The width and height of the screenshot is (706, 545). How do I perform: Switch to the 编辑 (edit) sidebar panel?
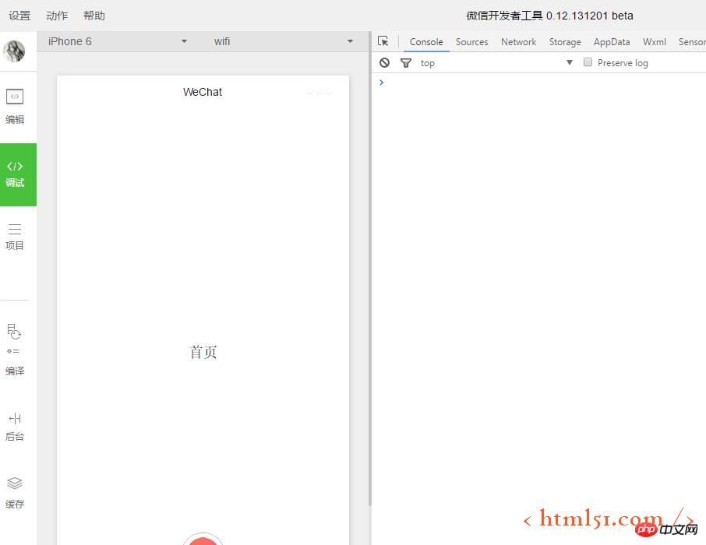16,107
